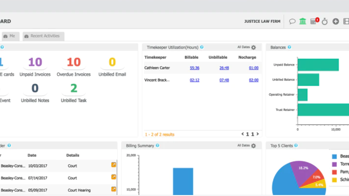The image size is (349, 196).
Task: Click yellow legend swatch in Top 5 Clients
Action: [334, 180]
